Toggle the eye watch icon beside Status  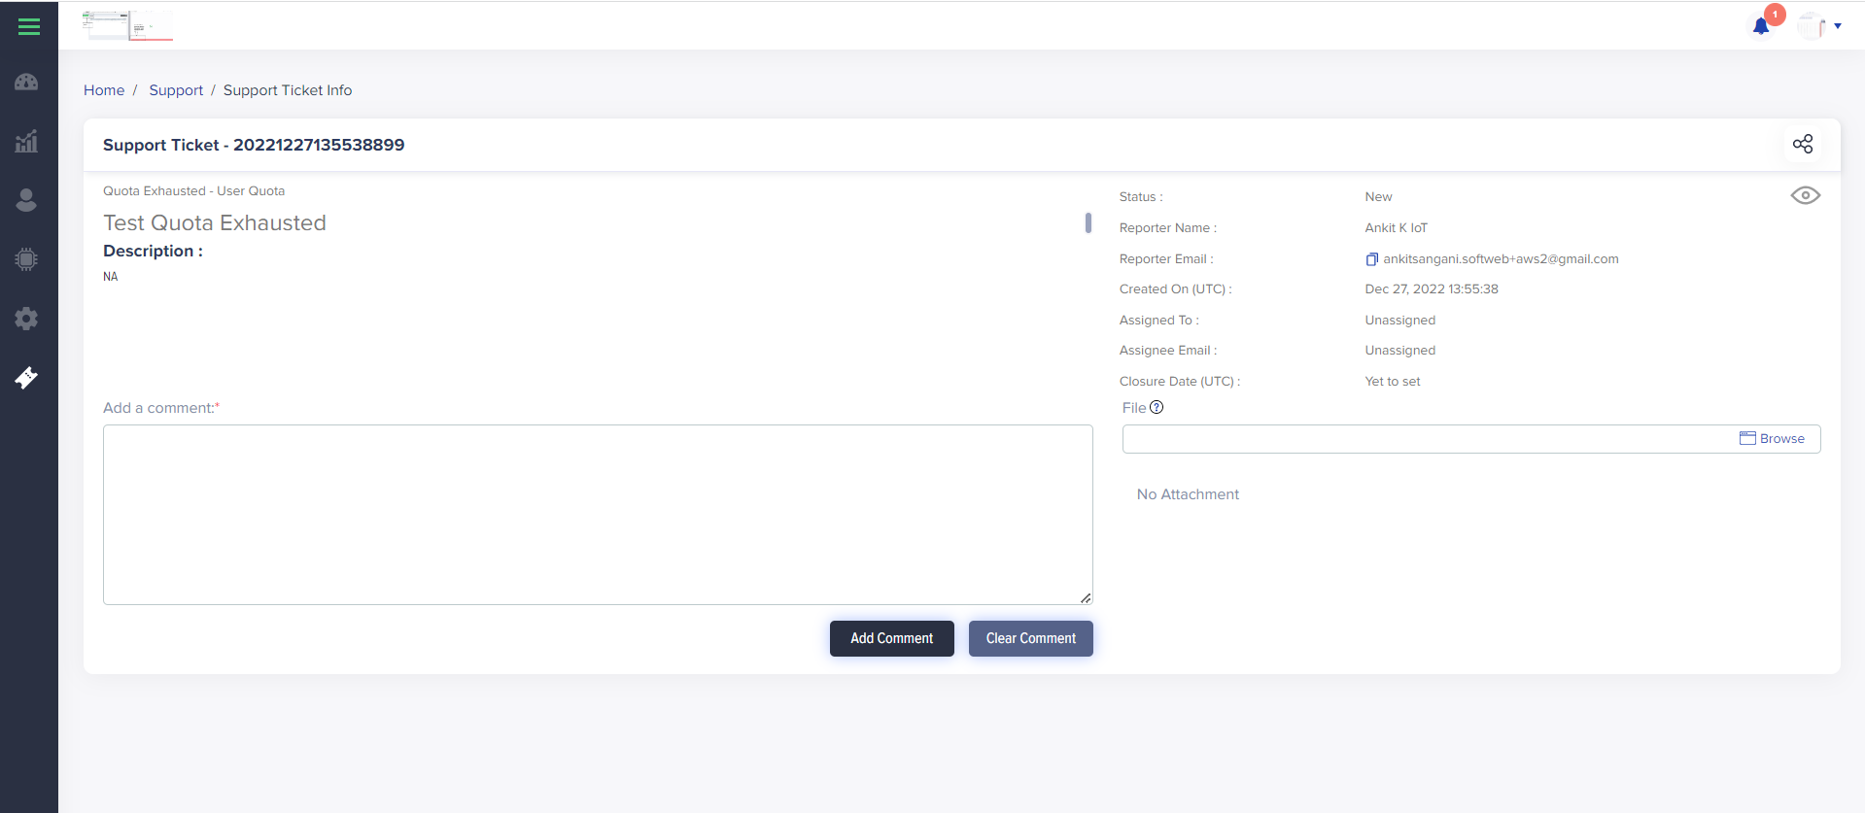[1805, 196]
